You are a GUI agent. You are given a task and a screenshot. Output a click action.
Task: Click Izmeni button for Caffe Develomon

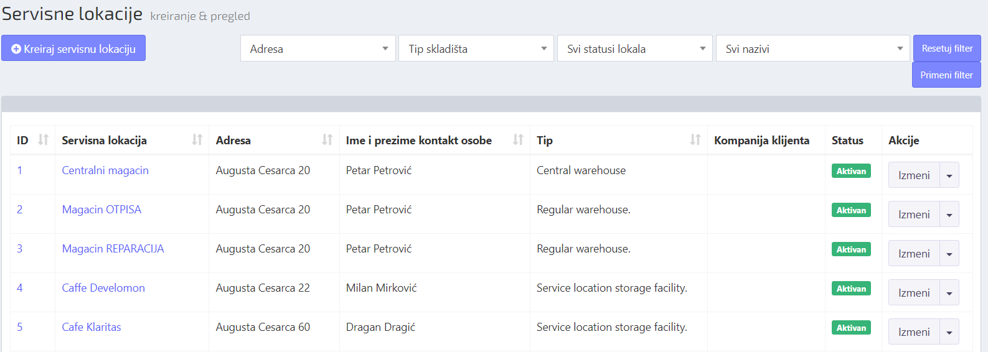tap(913, 293)
